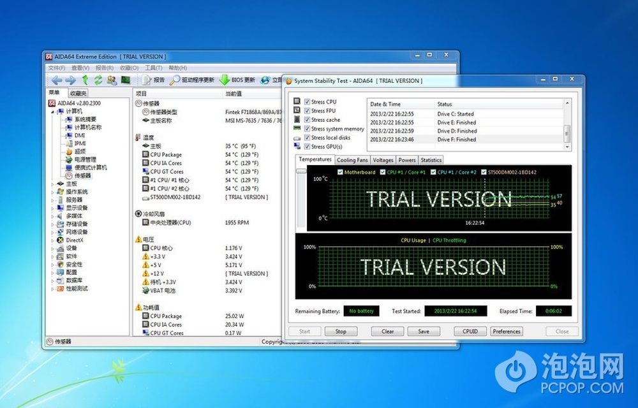Click the green Refresh toolbar icon

(x=98, y=80)
